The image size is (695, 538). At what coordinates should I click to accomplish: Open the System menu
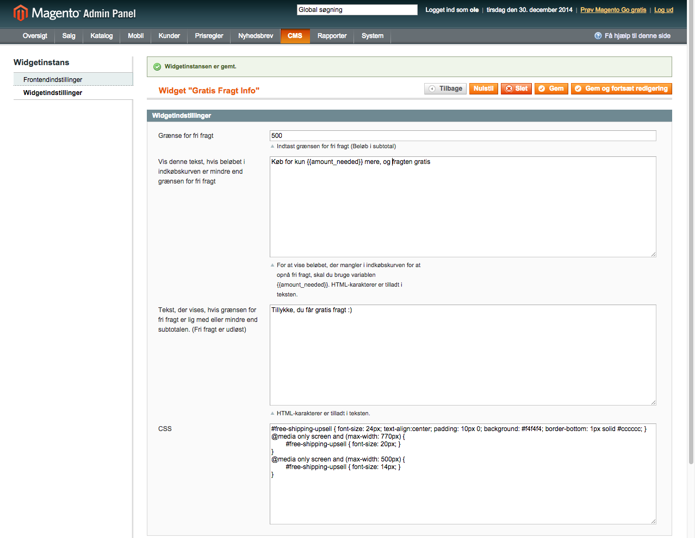pos(373,36)
